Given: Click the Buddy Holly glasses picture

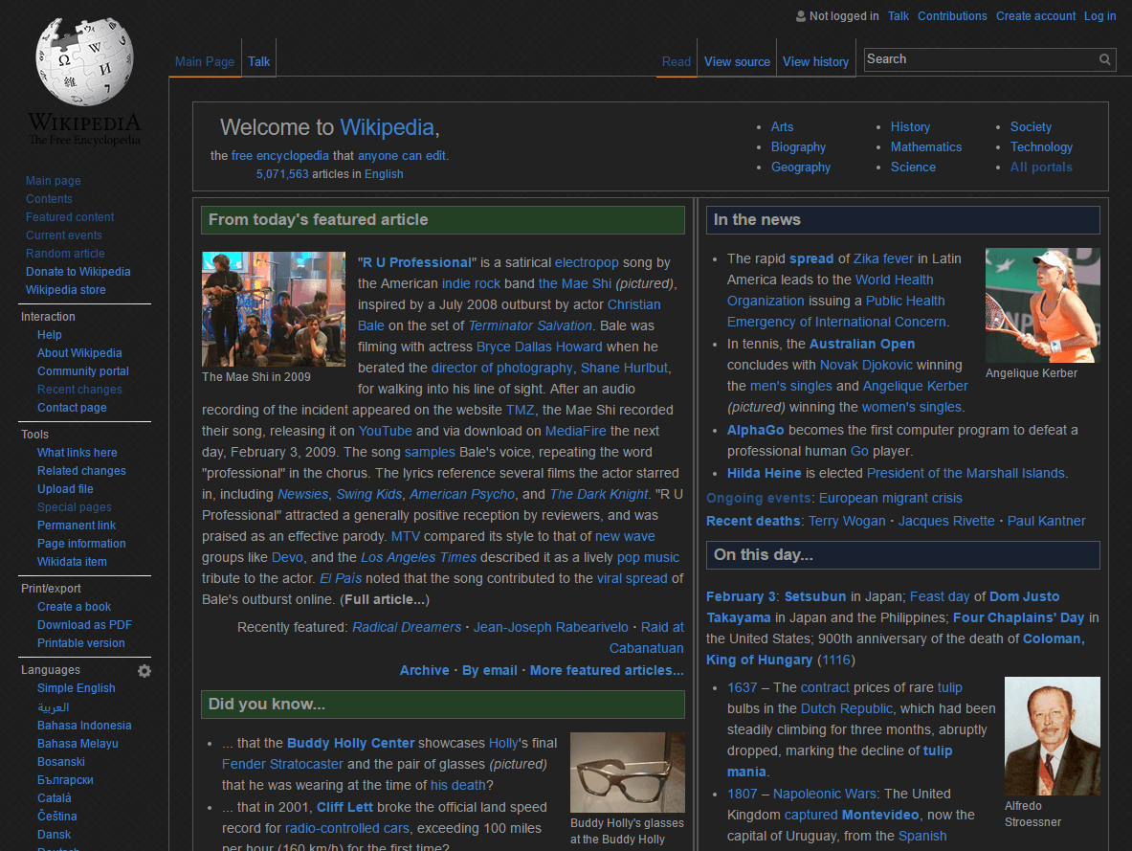Looking at the screenshot, I should [627, 773].
